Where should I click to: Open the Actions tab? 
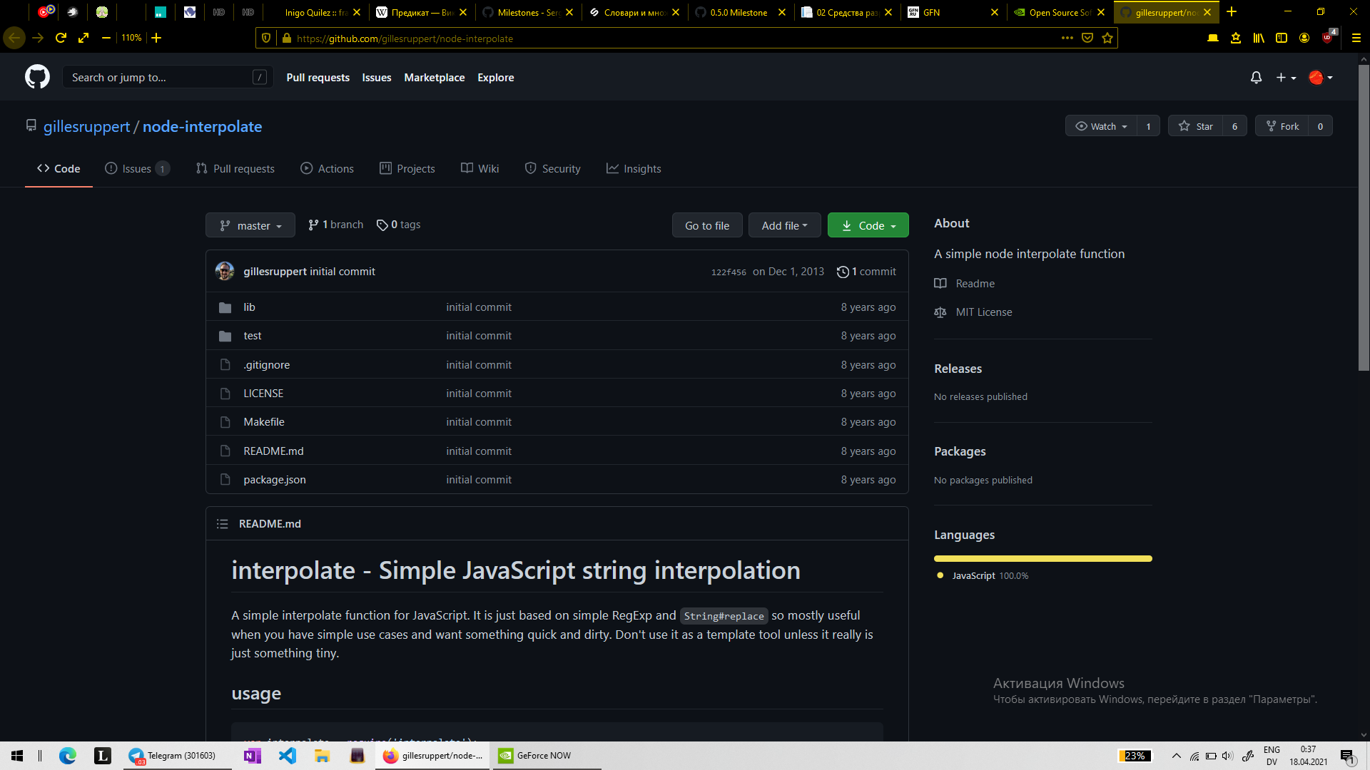[328, 168]
